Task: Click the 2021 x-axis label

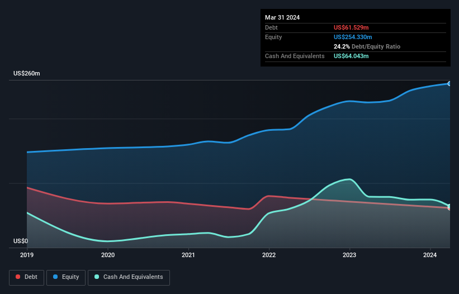Action: click(188, 255)
